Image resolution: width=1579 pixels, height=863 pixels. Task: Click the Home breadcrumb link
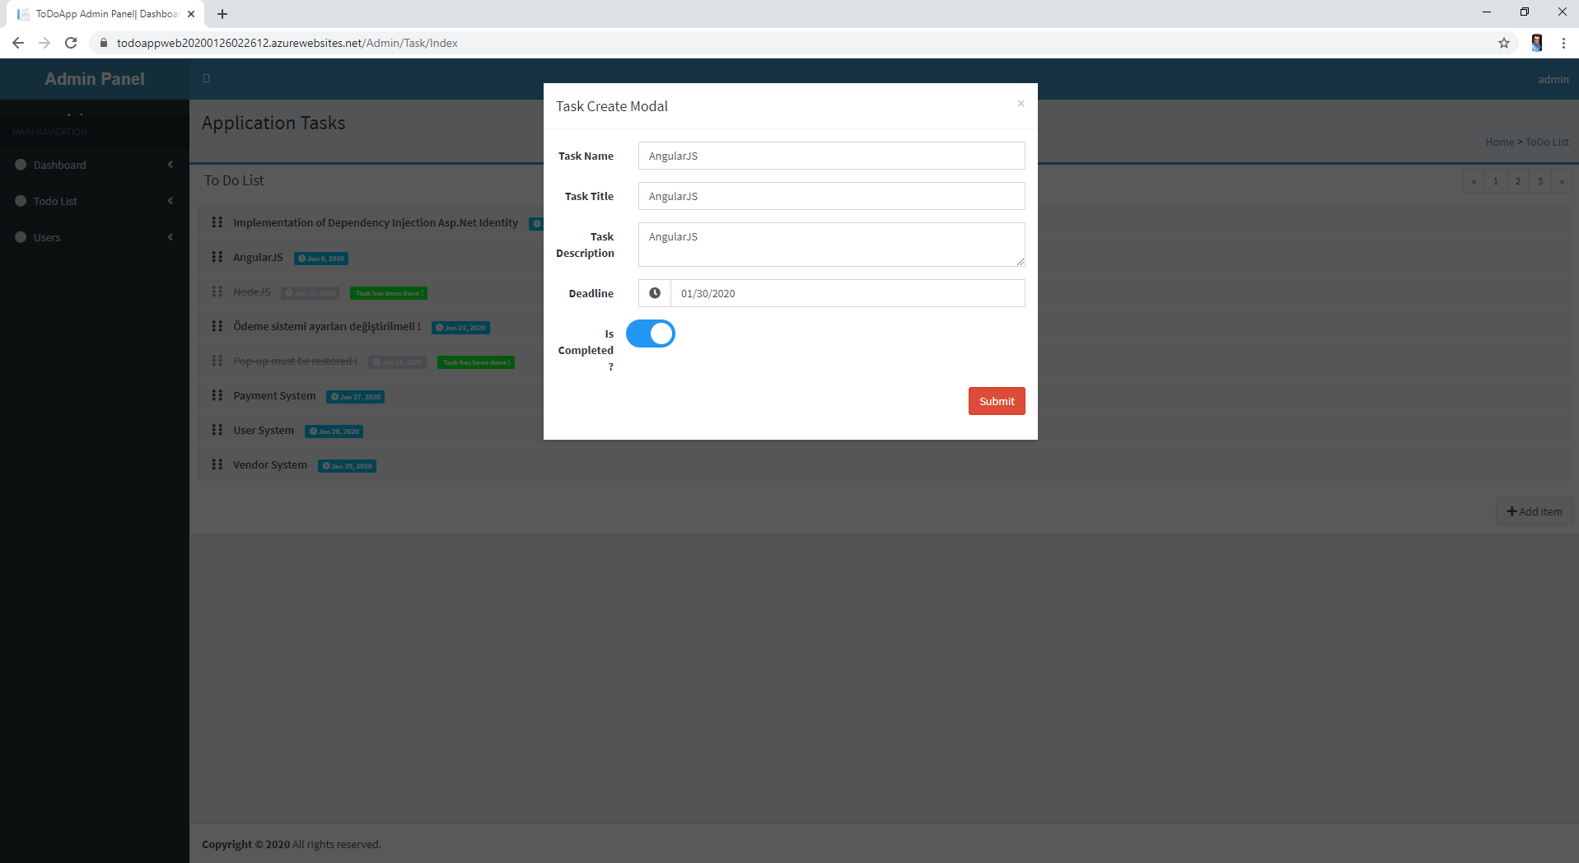pos(1499,142)
